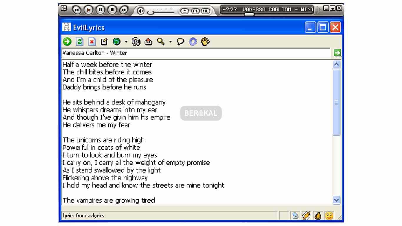The image size is (402, 226).
Task: Click the EvilLyrics window title icon
Action: pyautogui.click(x=67, y=27)
